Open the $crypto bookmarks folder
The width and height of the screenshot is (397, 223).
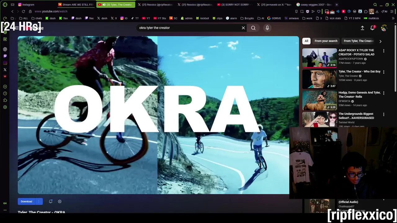pos(247,18)
